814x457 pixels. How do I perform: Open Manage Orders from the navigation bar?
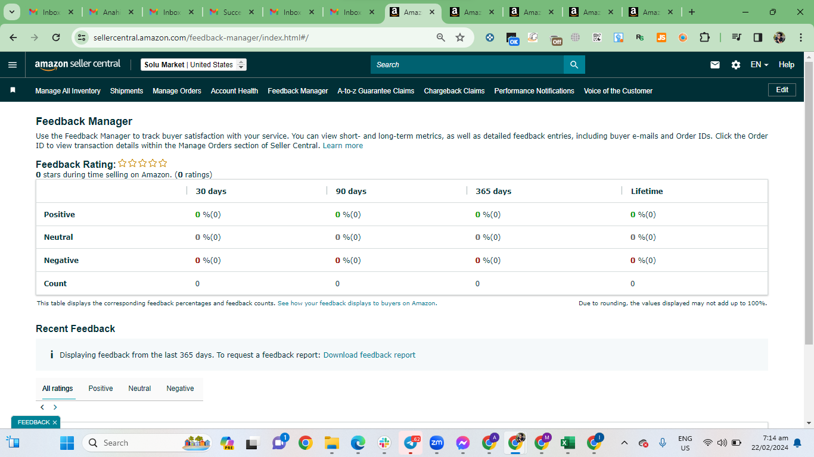coord(177,91)
